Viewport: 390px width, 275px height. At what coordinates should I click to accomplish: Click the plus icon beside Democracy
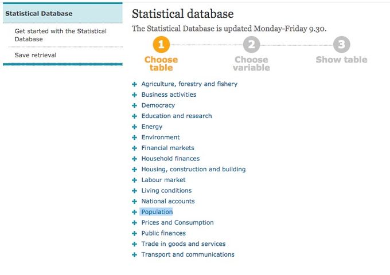coord(134,105)
